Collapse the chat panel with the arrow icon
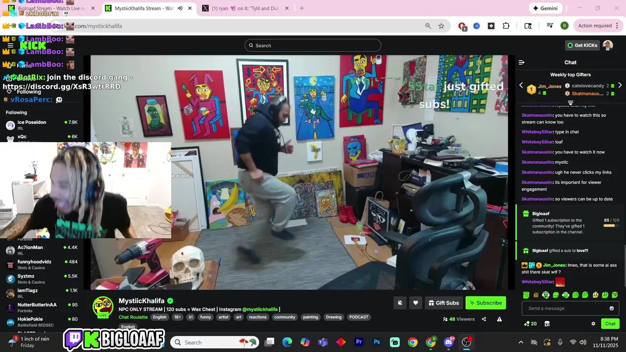Viewport: 626px width, 352px height. 521,62
